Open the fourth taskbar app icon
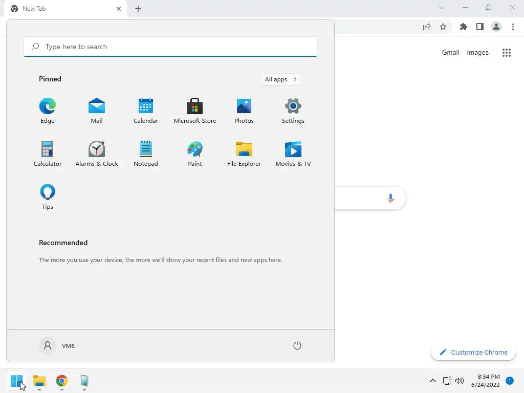 pyautogui.click(x=84, y=381)
